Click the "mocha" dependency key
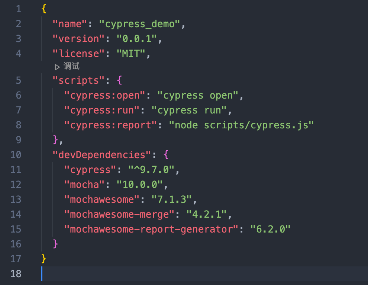368x285 pixels. tap(84, 185)
